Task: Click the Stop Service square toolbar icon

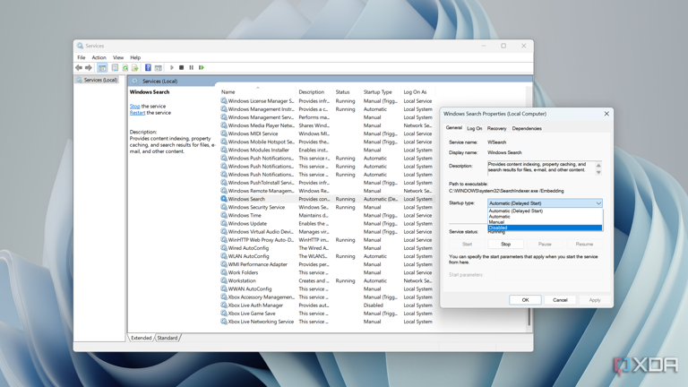Action: coord(181,67)
